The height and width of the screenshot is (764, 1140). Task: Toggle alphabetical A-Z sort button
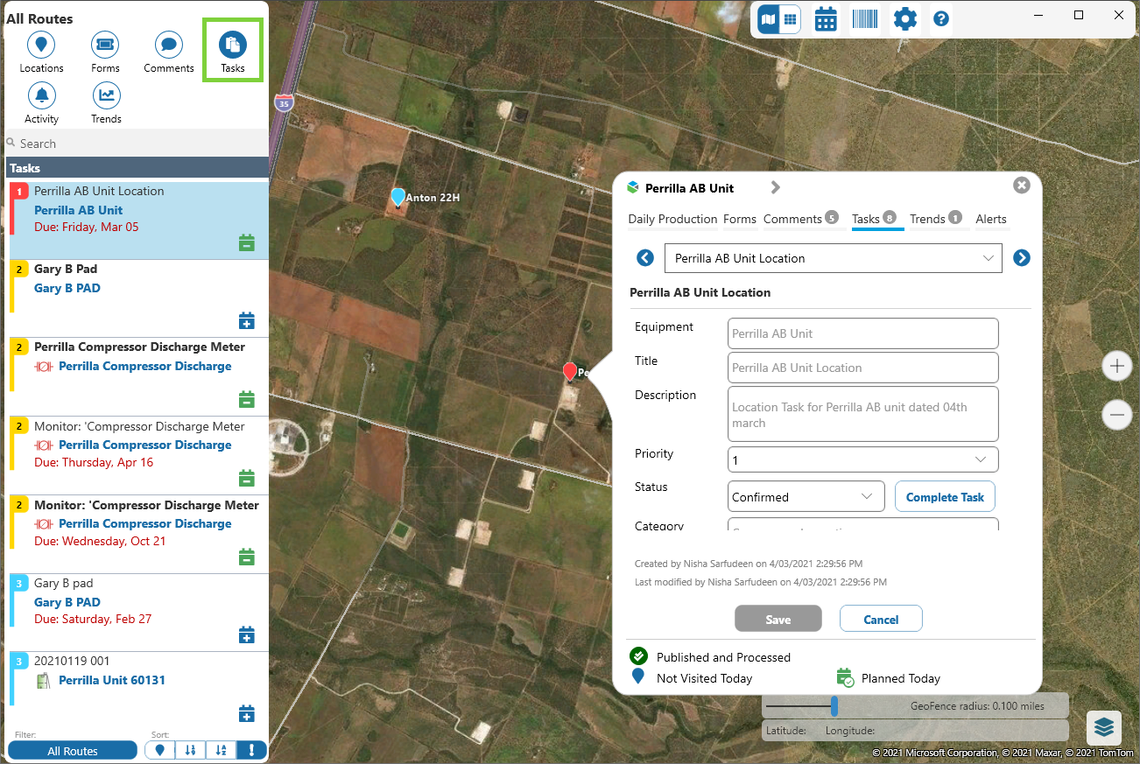pyautogui.click(x=221, y=750)
